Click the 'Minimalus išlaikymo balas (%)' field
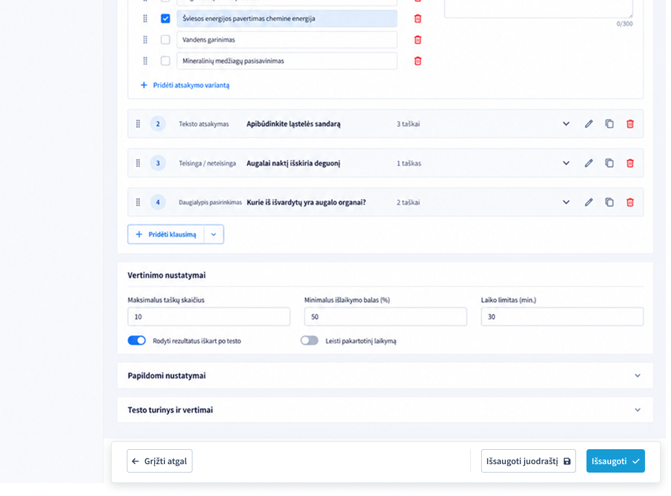 tap(386, 317)
